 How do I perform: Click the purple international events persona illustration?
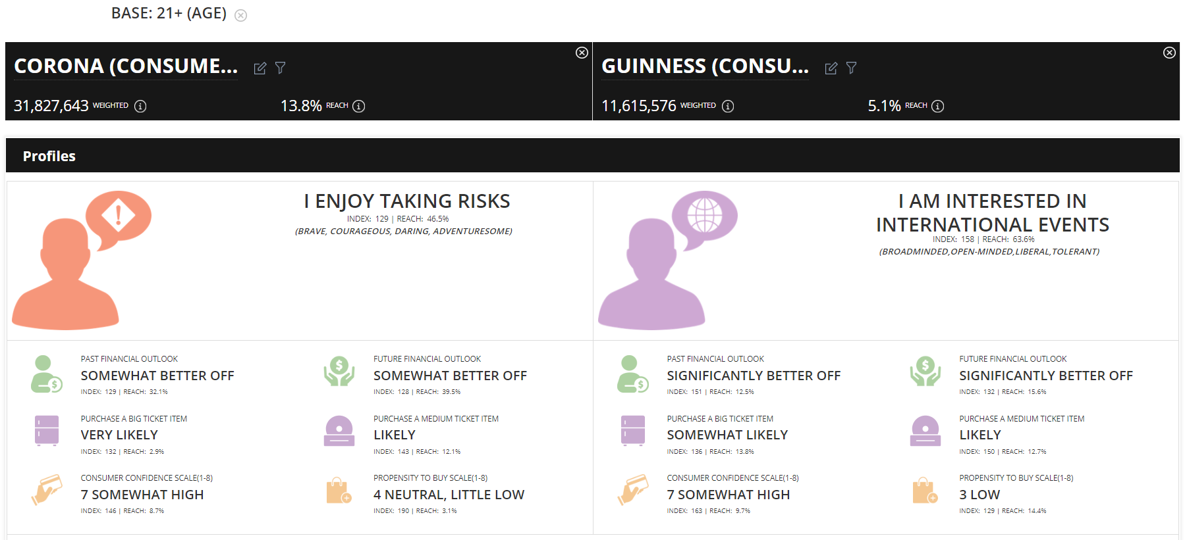click(668, 260)
